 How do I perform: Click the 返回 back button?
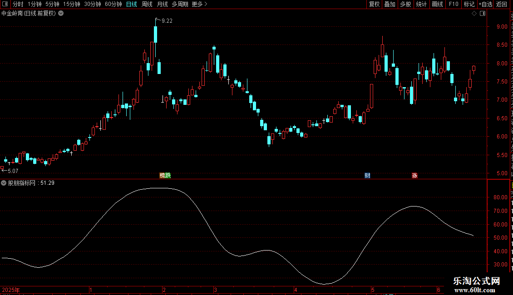tap(502, 4)
